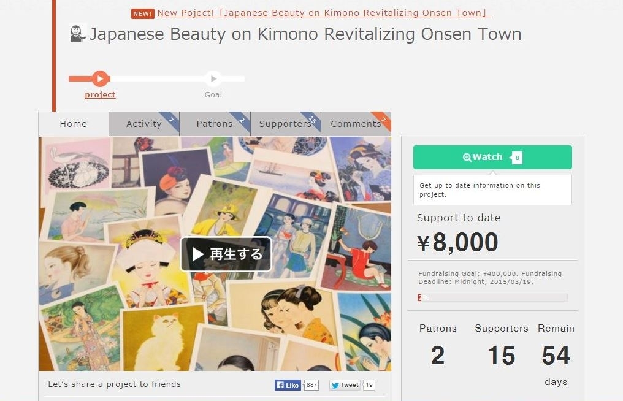Click the NEW! badge icon

point(143,13)
